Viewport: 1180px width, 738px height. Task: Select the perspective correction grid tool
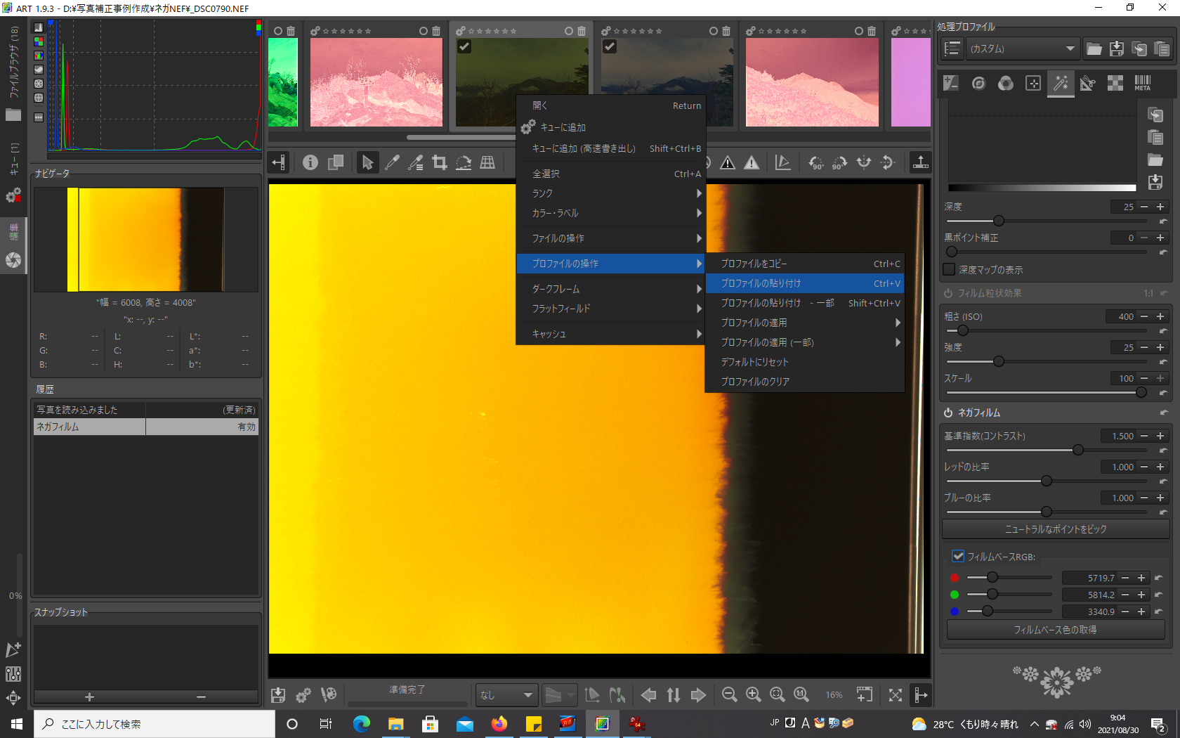point(487,163)
